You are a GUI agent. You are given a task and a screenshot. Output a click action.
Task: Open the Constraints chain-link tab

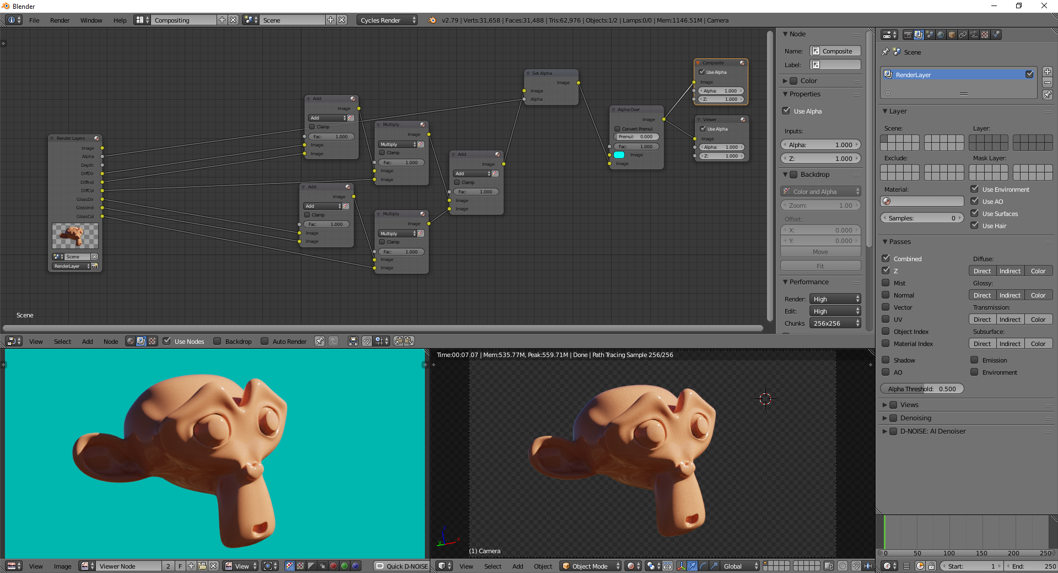pos(963,35)
